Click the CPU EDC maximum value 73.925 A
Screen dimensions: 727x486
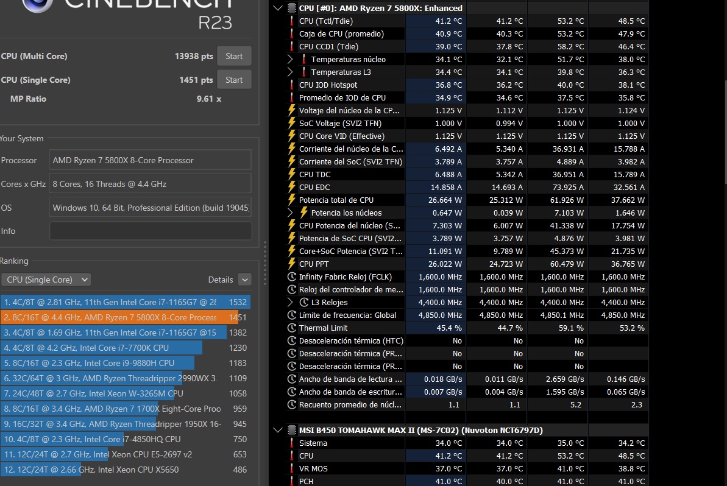tap(566, 187)
